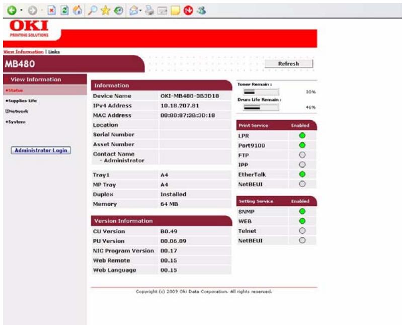Open the Back button history dropdown arrow
Image resolution: width=404 pixels, height=325 pixels.
pyautogui.click(x=21, y=10)
